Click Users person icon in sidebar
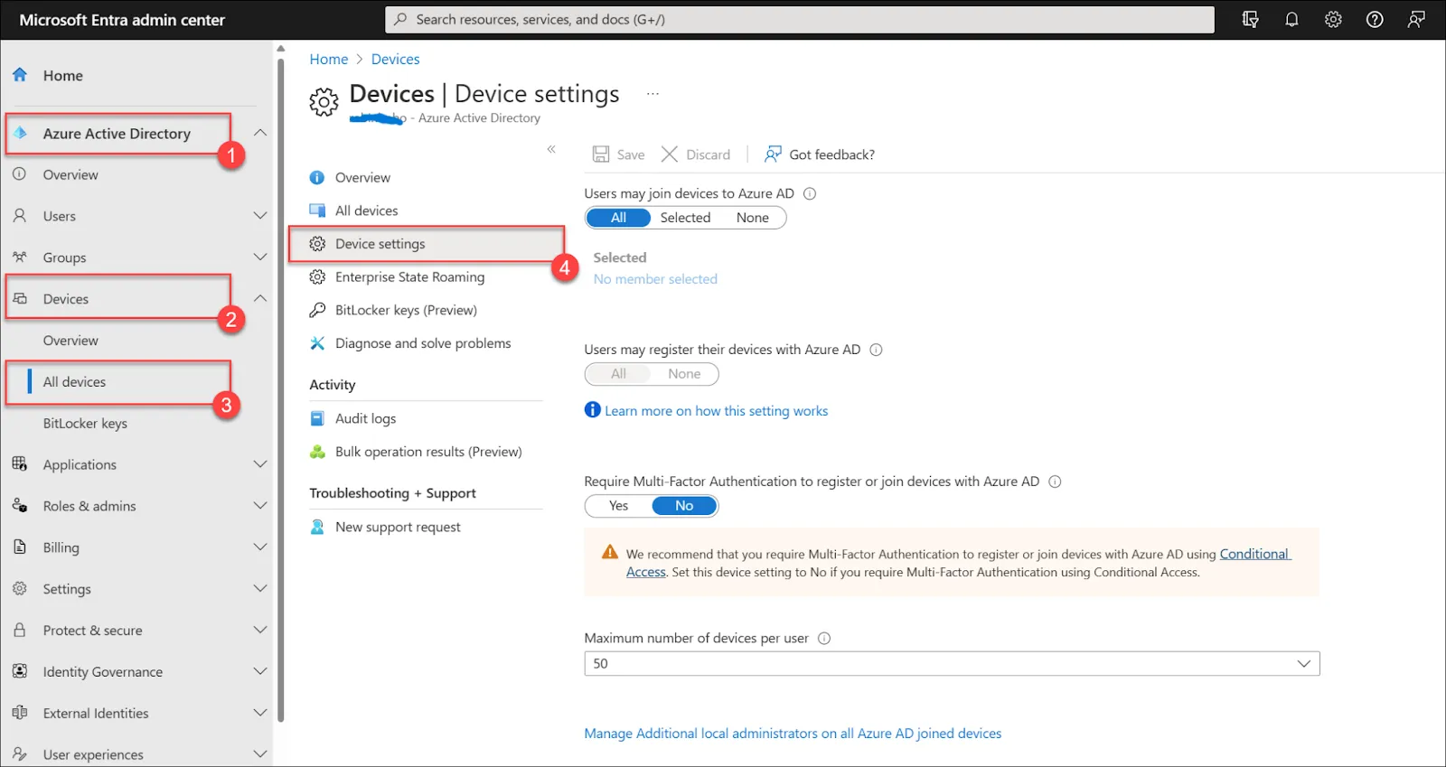The image size is (1446, 767). (x=20, y=216)
